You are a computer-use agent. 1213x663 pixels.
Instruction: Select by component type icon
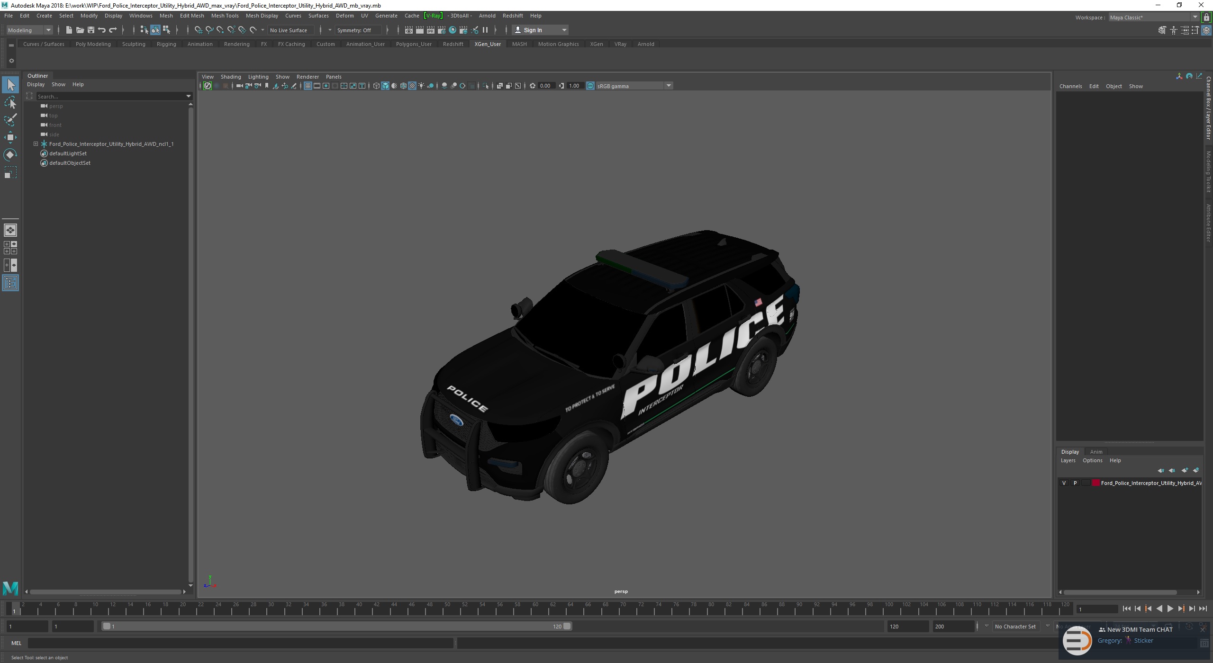click(x=166, y=30)
